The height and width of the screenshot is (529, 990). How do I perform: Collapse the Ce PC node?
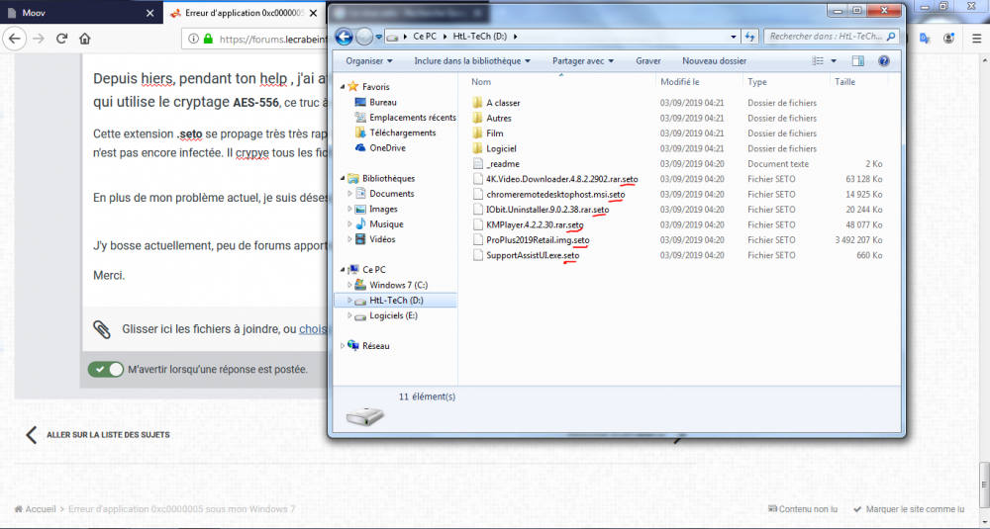pyautogui.click(x=343, y=269)
